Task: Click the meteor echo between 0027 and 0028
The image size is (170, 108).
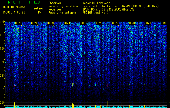Action: [122, 84]
